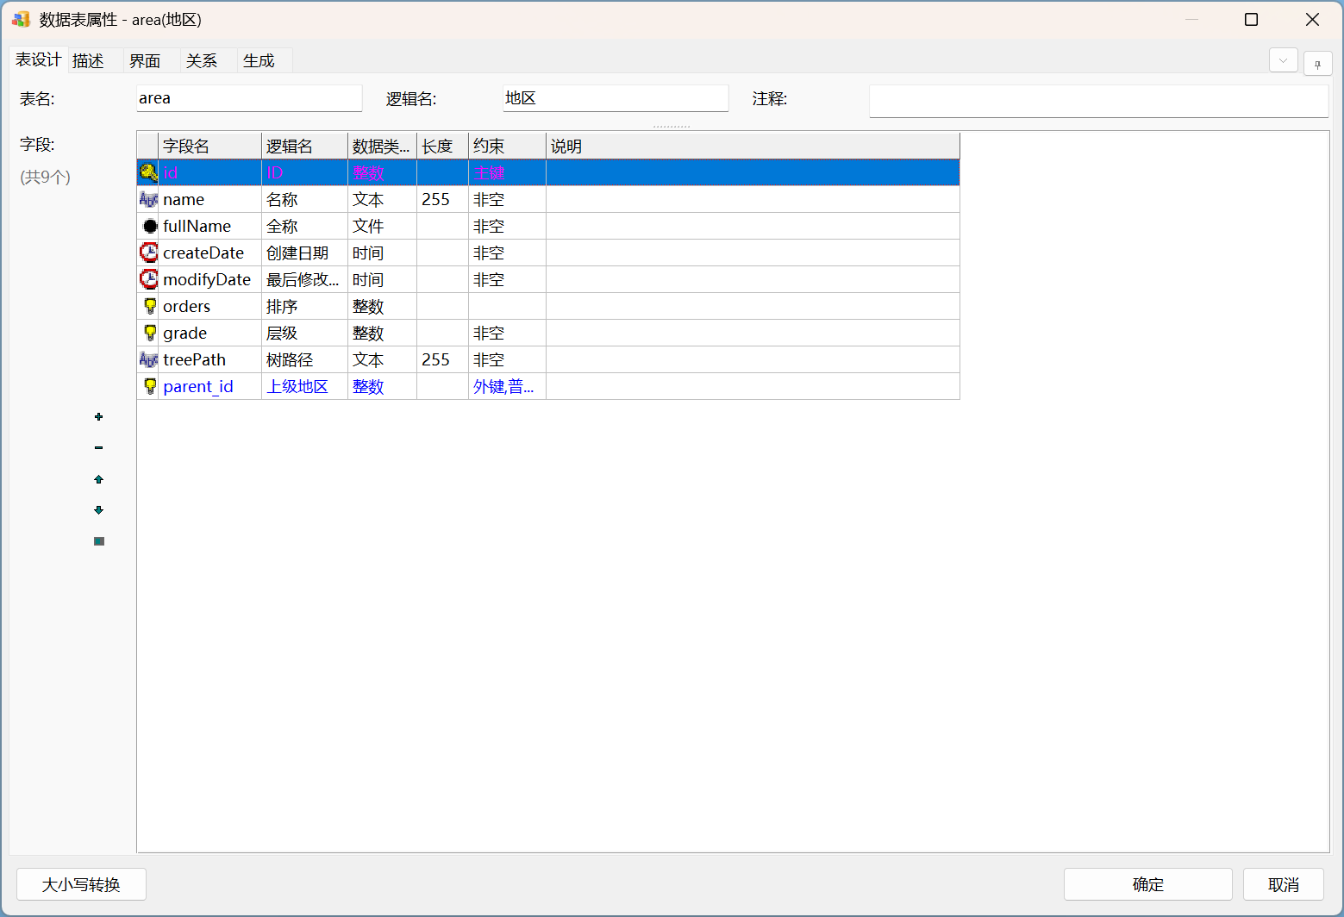
Task: Maximize the 数据表属性 window
Action: tap(1251, 19)
